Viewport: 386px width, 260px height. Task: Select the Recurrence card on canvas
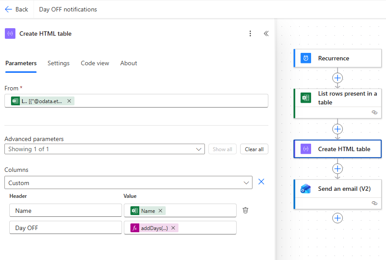click(x=338, y=58)
